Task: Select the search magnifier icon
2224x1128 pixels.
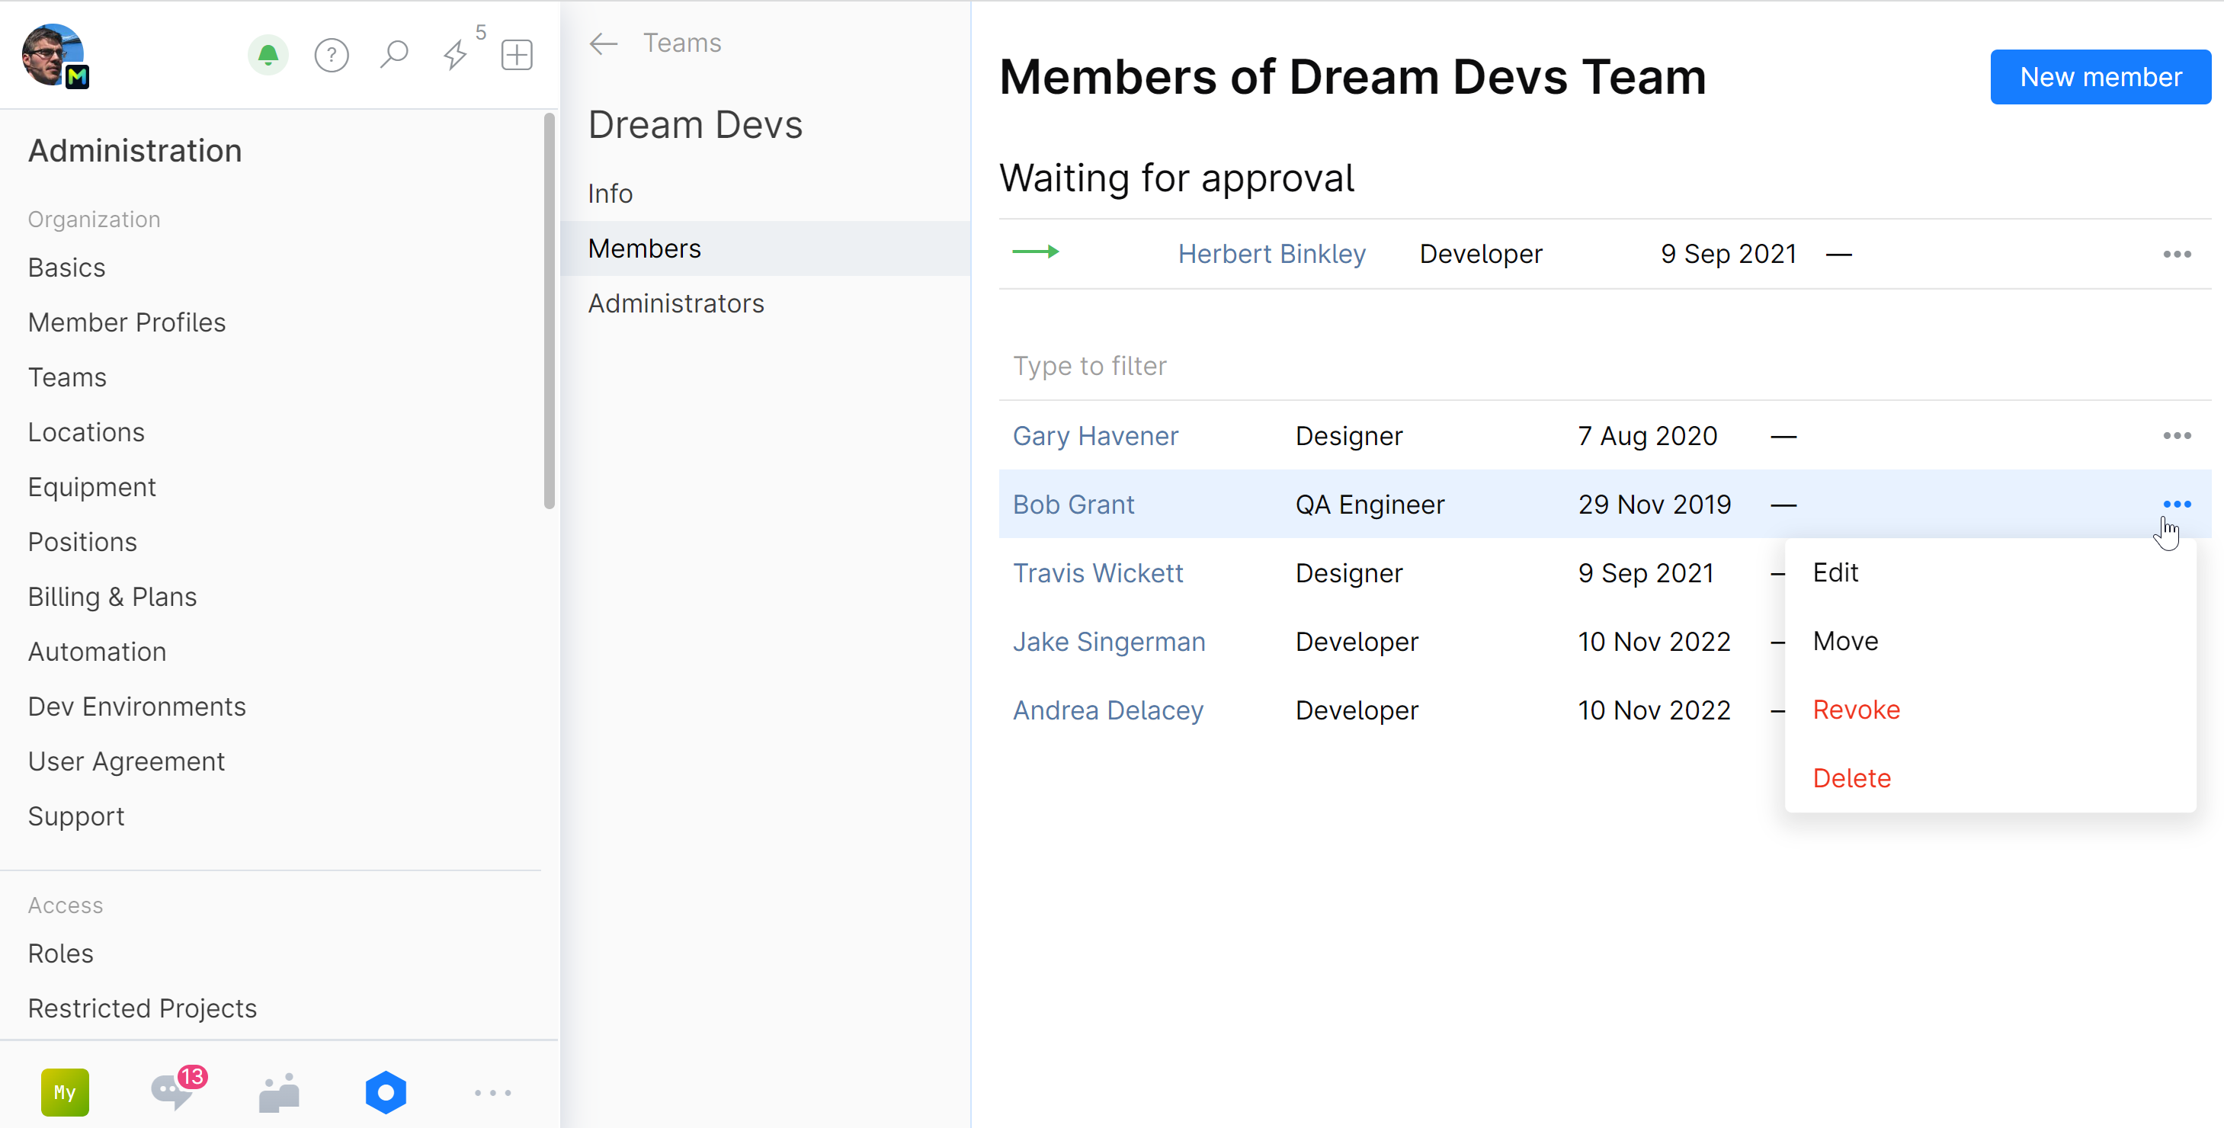Action: pos(394,54)
